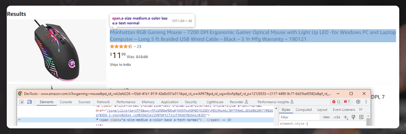Viewport: 406px width, 134px height.
Task: Click the new style rule plus icon
Action: 346,117
